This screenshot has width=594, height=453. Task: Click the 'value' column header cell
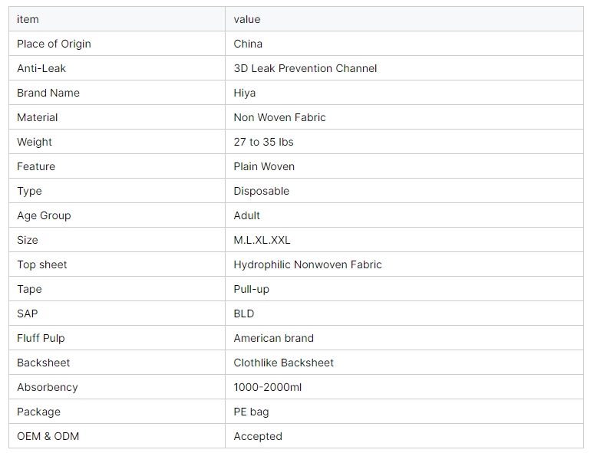(x=247, y=19)
